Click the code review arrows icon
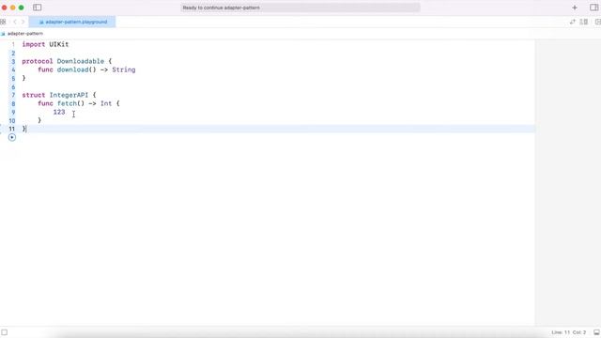This screenshot has height=338, width=601. point(573,22)
